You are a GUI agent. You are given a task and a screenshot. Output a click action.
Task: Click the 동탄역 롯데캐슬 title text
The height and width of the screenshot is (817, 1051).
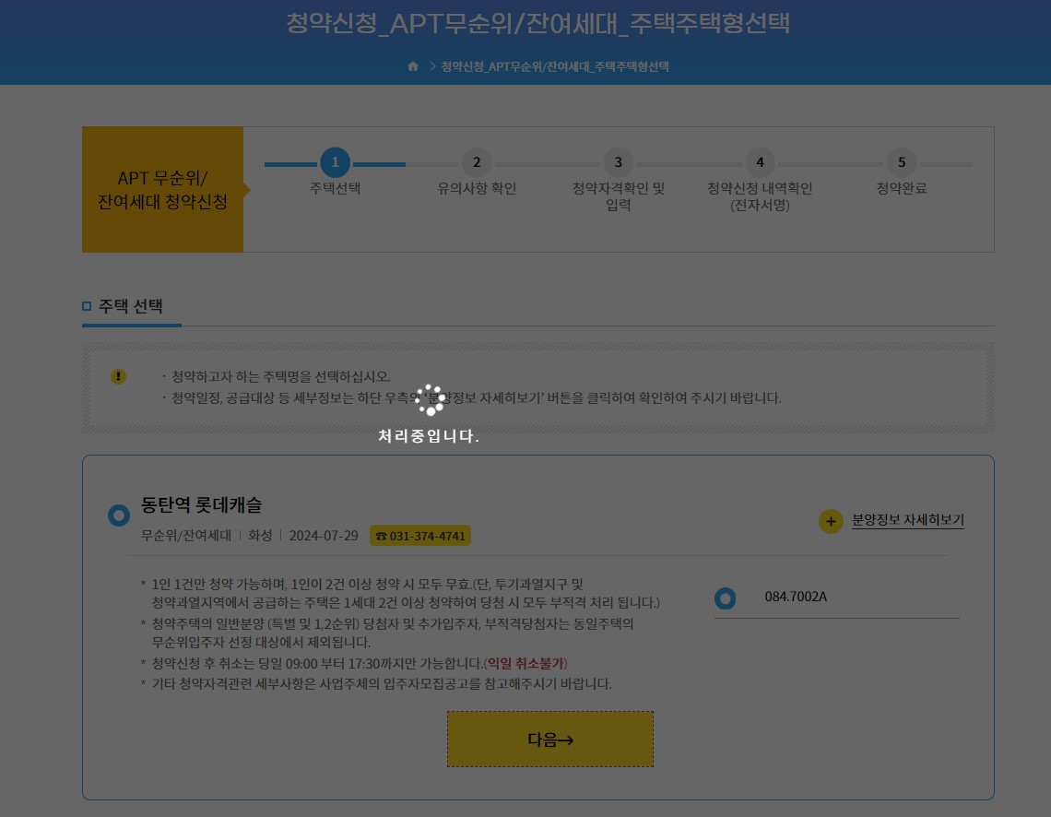click(201, 504)
